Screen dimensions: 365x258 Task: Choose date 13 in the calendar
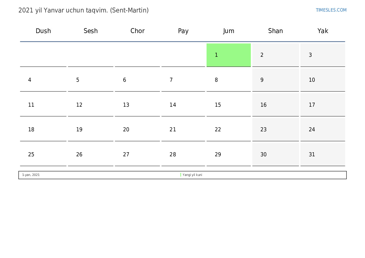coord(137,105)
